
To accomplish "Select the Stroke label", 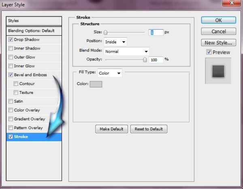I will tap(21, 137).
